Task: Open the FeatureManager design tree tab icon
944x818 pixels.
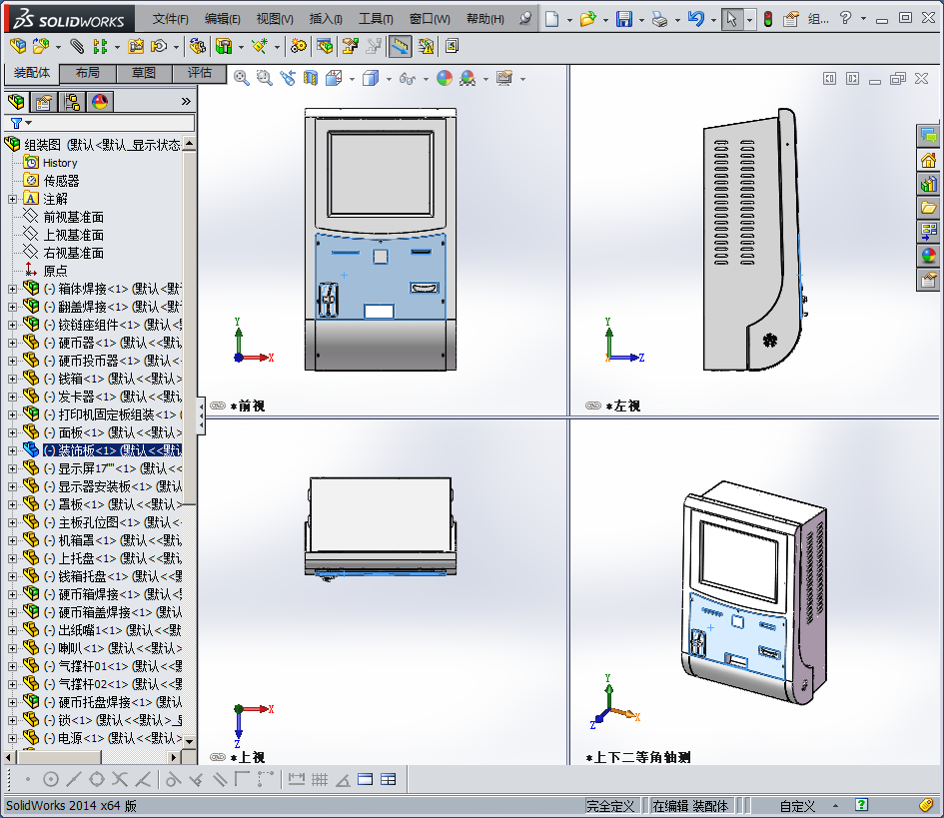Action: tap(17, 102)
